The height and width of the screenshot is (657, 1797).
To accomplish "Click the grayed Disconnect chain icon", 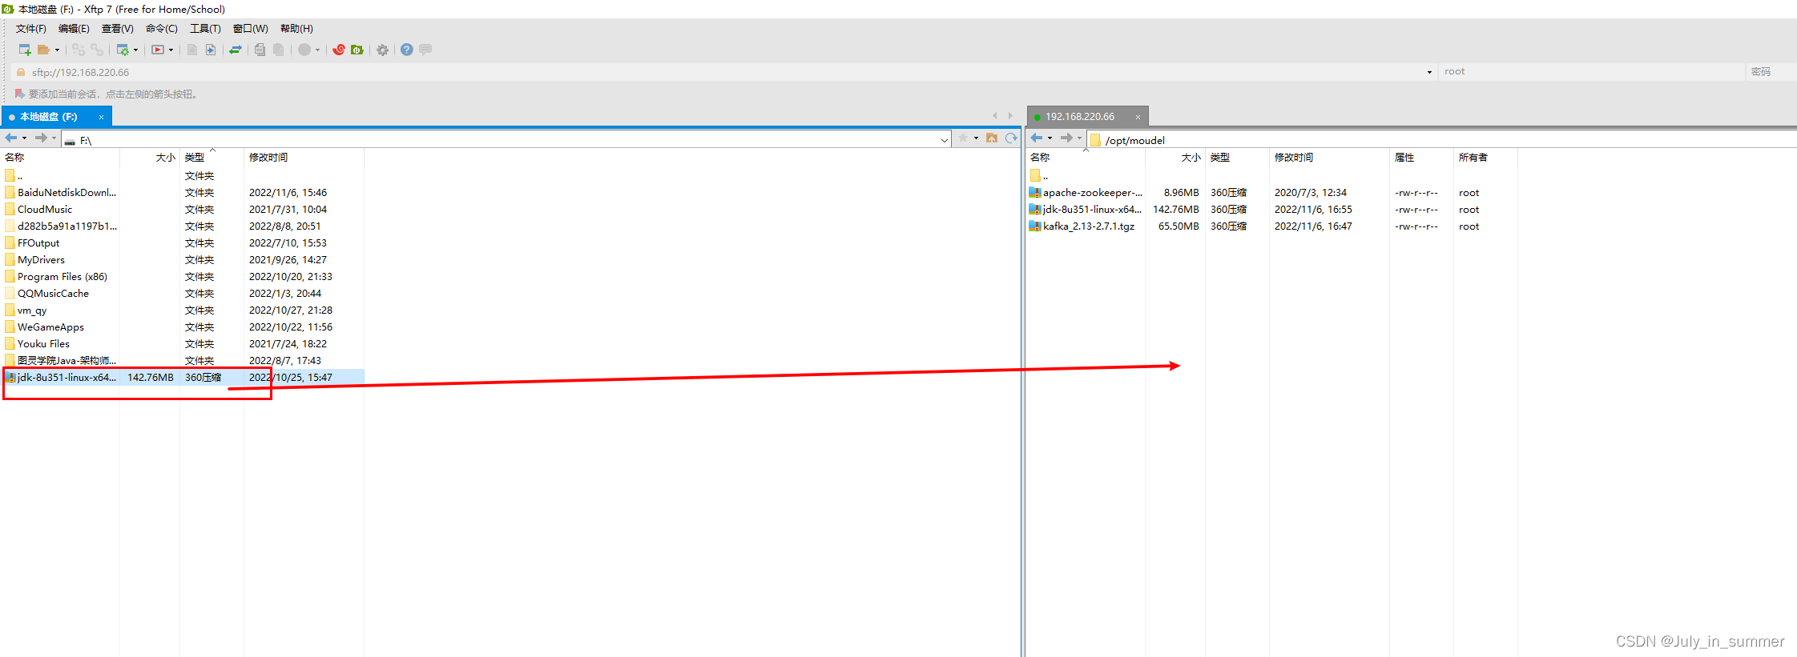I will point(97,50).
